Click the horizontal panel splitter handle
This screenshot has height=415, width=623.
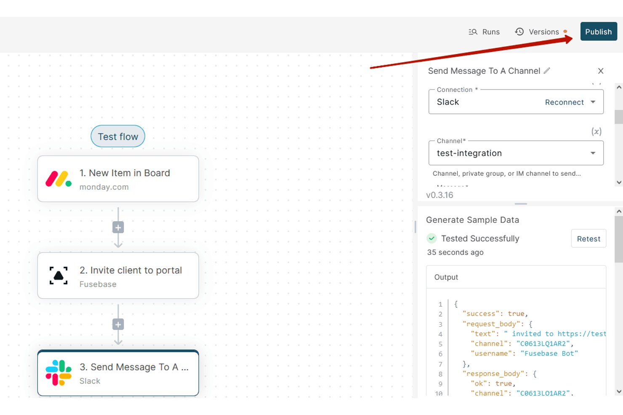[x=521, y=204]
